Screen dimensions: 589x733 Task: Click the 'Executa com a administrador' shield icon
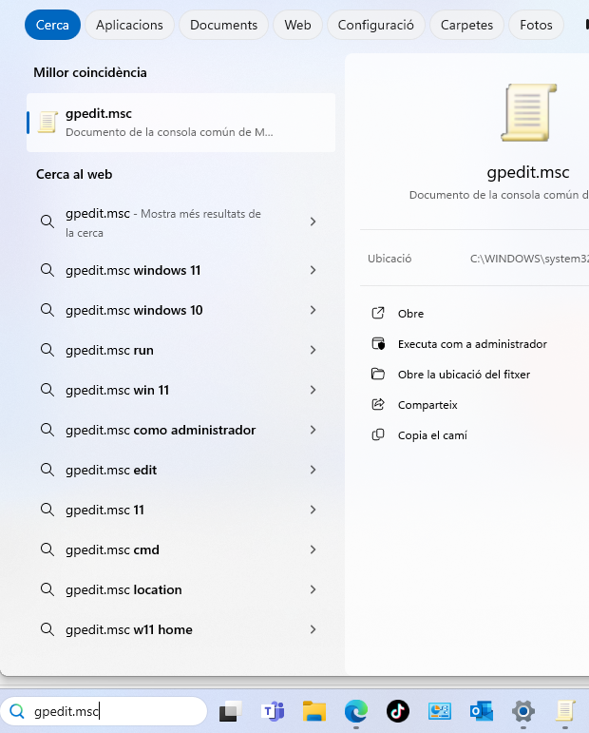pos(378,344)
